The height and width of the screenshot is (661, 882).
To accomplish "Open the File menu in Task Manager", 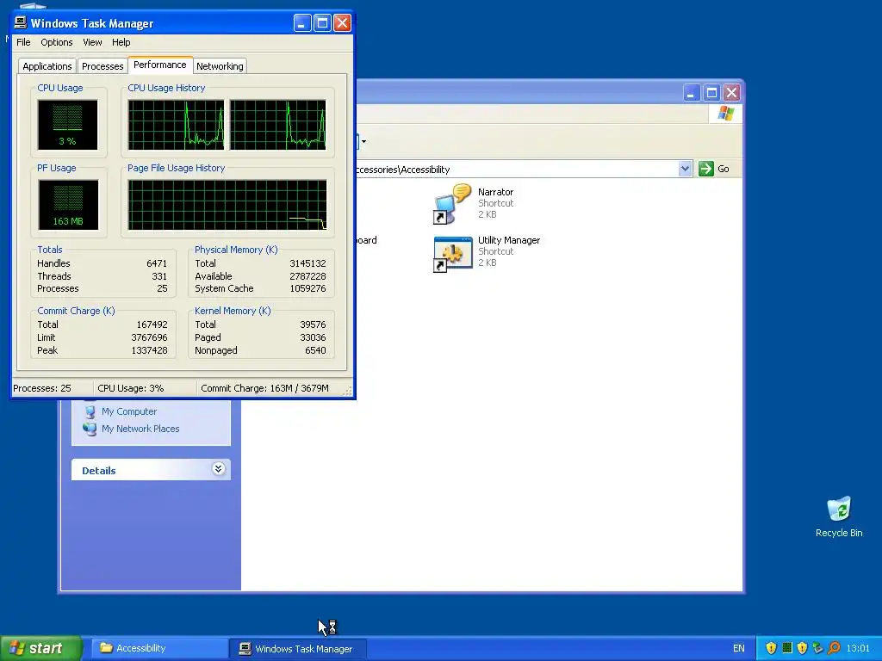I will pos(23,42).
